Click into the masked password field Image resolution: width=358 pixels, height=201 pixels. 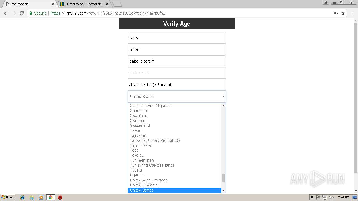(x=177, y=73)
